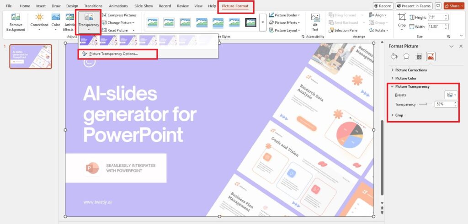Click Reset Picture
The image size is (468, 224).
pos(115,30)
